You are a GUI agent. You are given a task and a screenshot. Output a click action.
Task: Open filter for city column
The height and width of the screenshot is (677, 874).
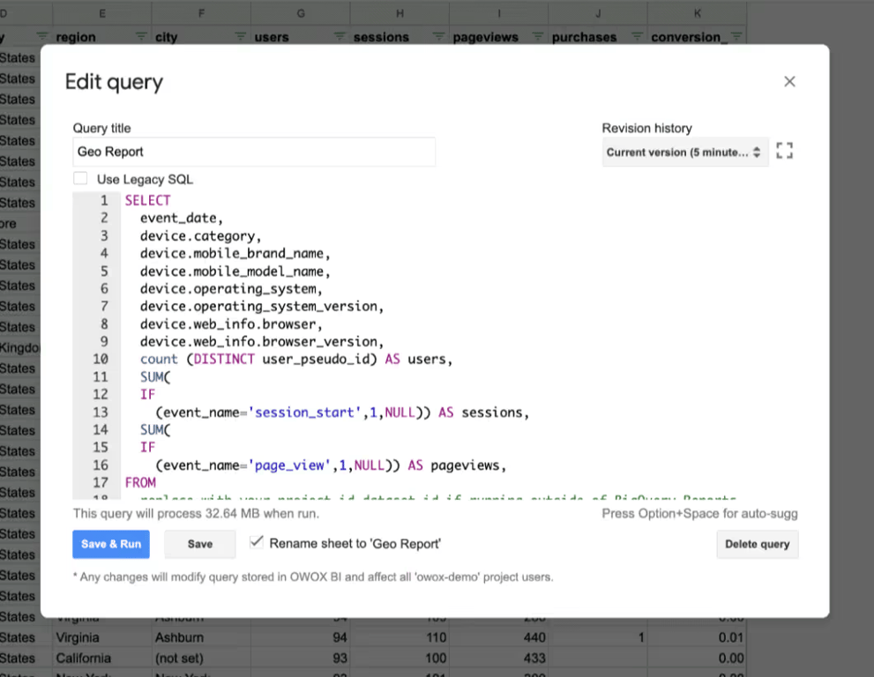240,36
